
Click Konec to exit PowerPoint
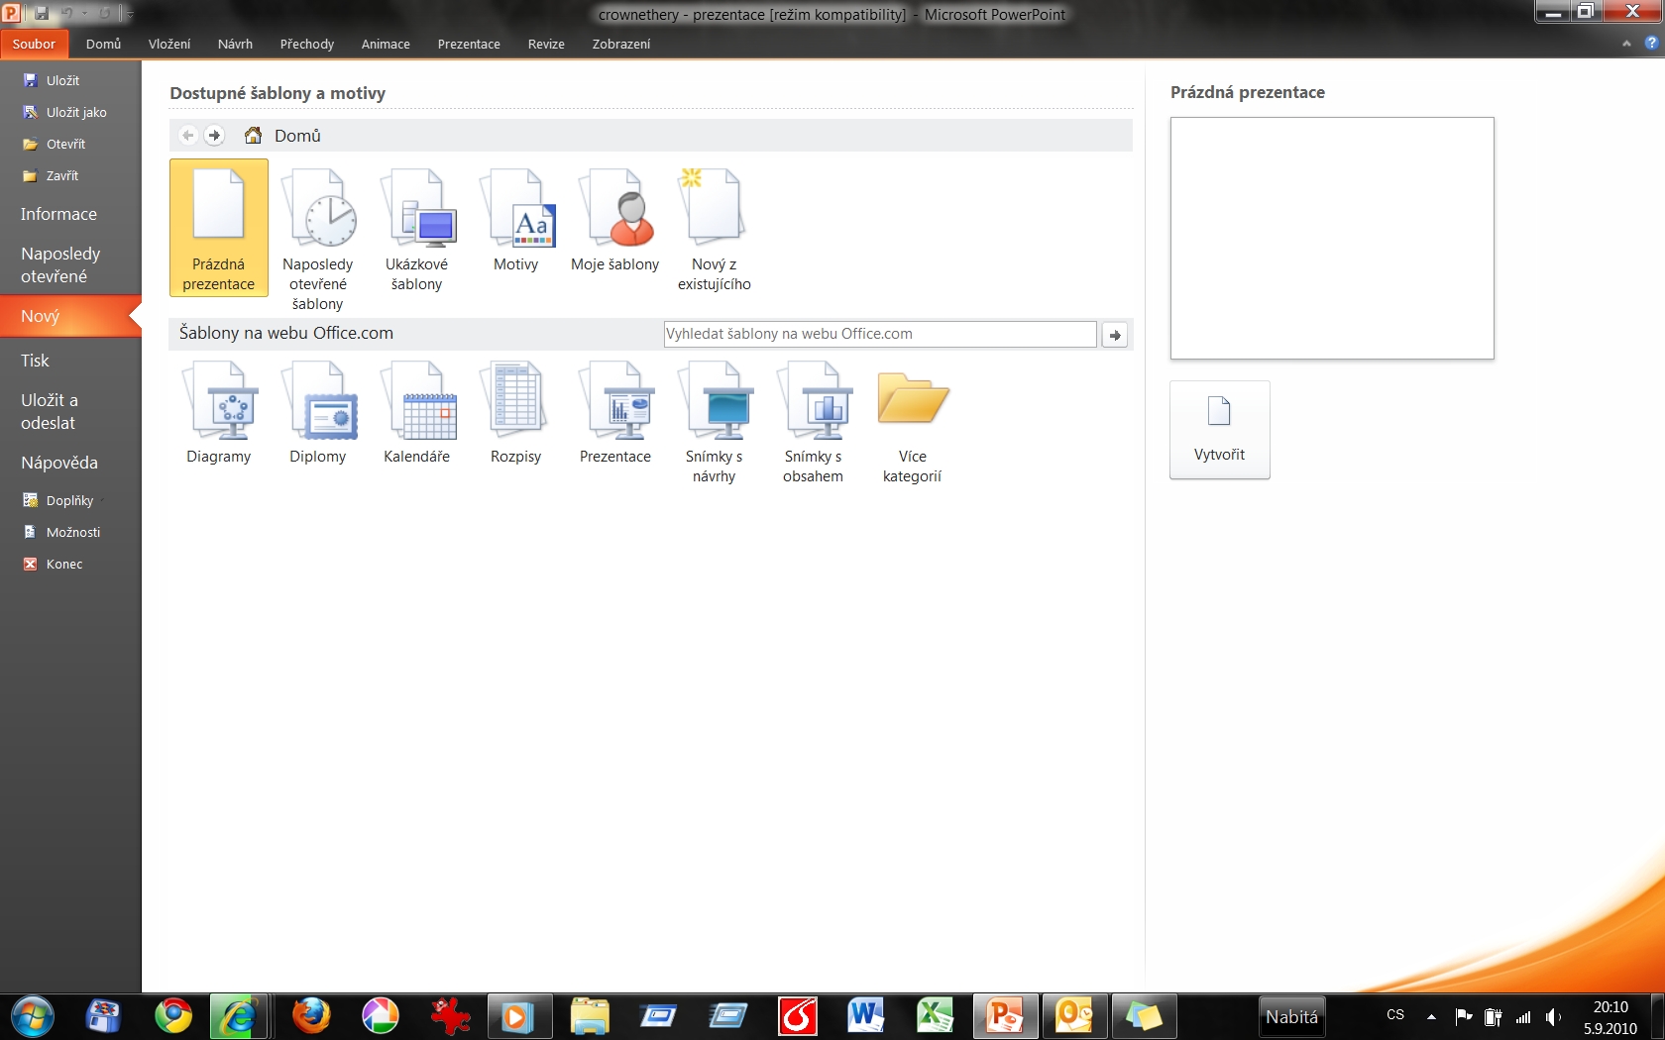point(53,564)
